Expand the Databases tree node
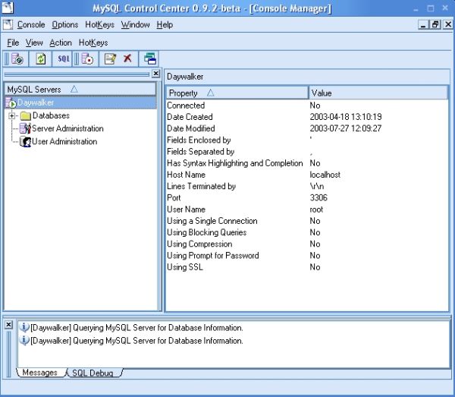The image size is (455, 397). [11, 115]
